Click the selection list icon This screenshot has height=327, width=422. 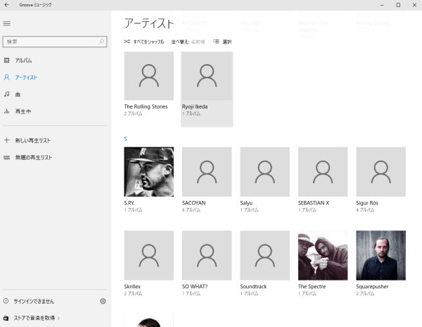216,42
